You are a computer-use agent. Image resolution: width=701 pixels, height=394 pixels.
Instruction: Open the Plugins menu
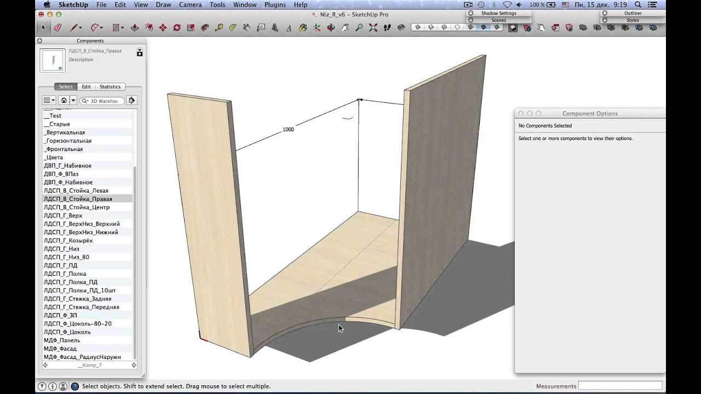click(275, 4)
